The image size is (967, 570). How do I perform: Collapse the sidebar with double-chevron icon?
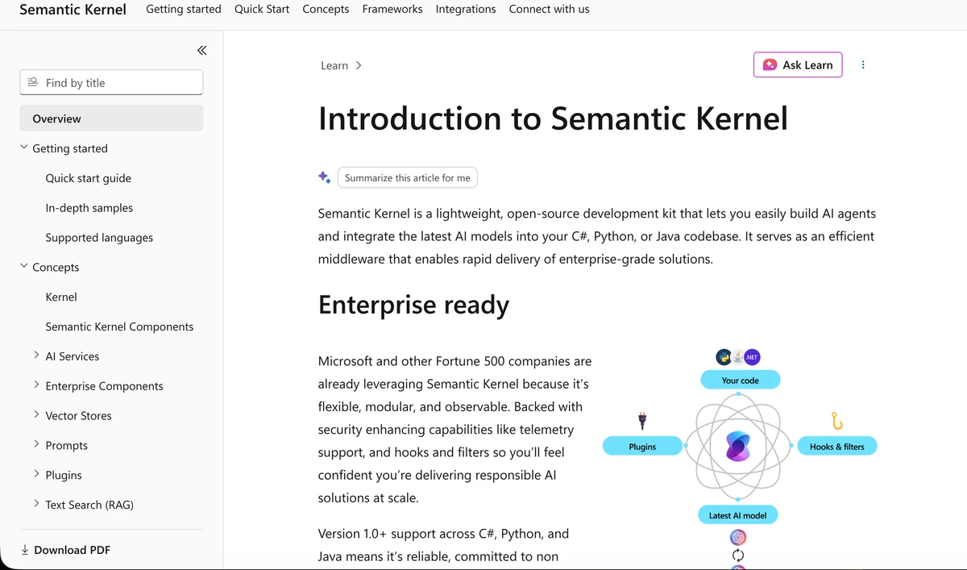201,50
